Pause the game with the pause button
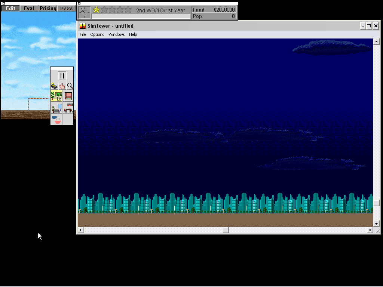 click(62, 76)
